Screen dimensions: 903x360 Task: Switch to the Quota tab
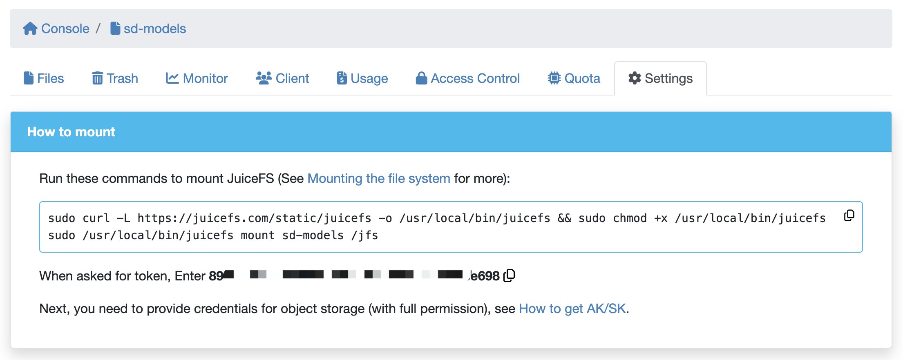click(574, 78)
